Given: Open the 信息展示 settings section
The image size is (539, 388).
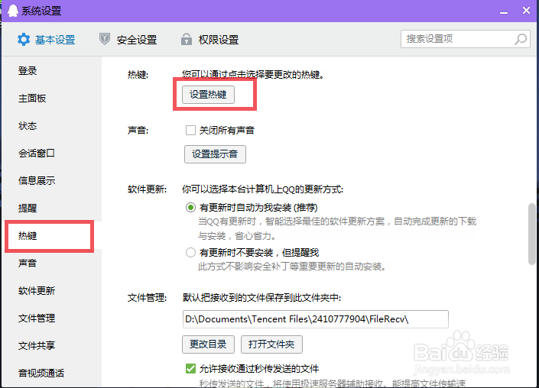Looking at the screenshot, I should (37, 180).
